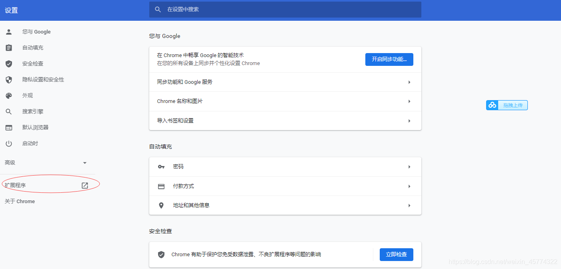This screenshot has height=269, width=561.
Task: Click the browser window icon for 默认浏览器
Action: (9, 128)
